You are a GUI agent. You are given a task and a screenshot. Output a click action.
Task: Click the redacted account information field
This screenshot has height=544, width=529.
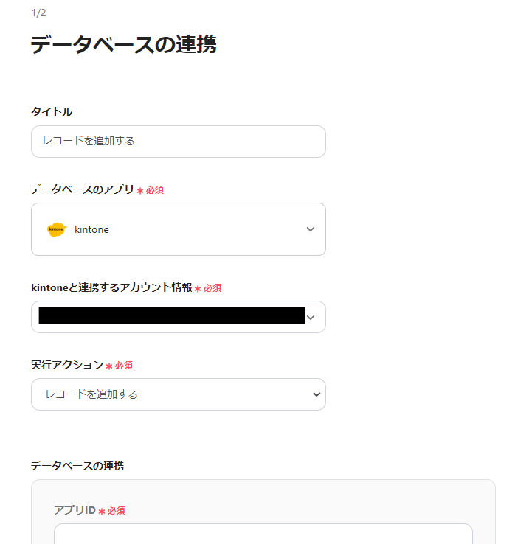point(171,316)
